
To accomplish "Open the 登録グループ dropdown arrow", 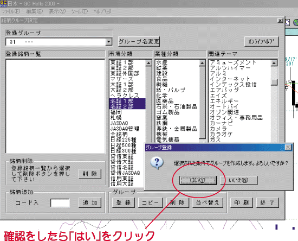I will (x=108, y=42).
